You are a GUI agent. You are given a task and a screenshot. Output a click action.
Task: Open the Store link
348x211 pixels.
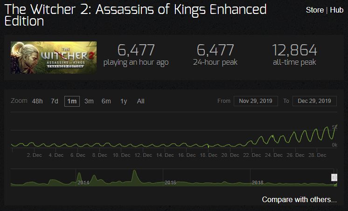click(314, 10)
